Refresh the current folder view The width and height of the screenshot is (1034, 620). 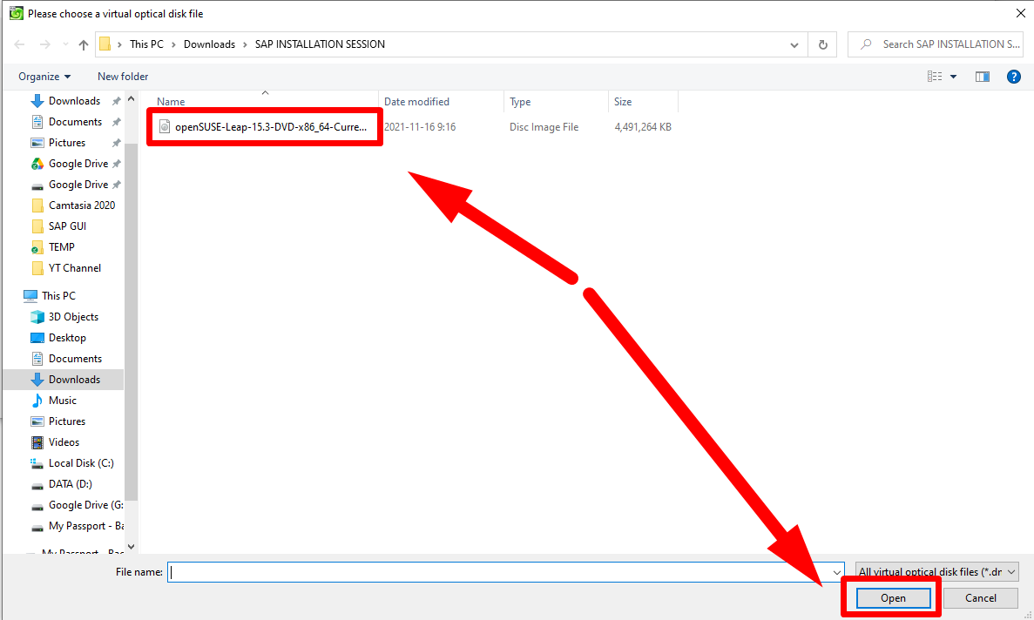[823, 44]
